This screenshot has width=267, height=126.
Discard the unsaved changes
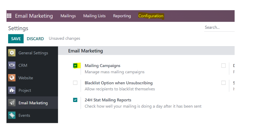pyautogui.click(x=35, y=39)
